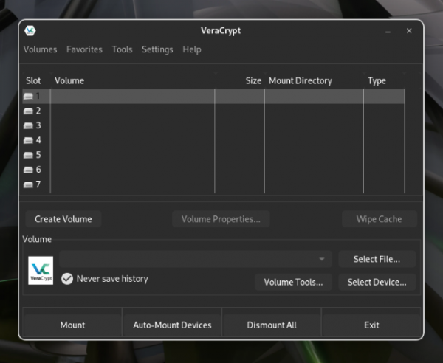Click the Mount button
The width and height of the screenshot is (443, 363).
(72, 325)
